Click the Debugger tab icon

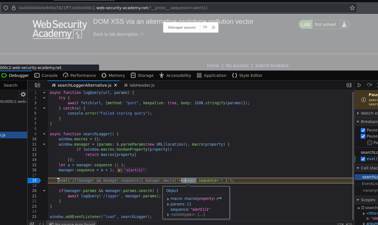4,75
